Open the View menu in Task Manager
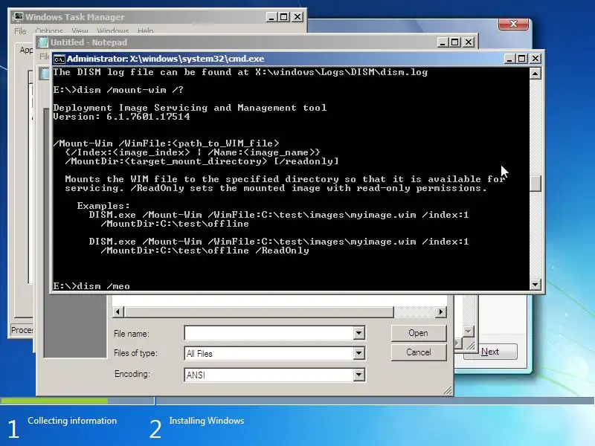The width and height of the screenshot is (595, 446). point(80,30)
